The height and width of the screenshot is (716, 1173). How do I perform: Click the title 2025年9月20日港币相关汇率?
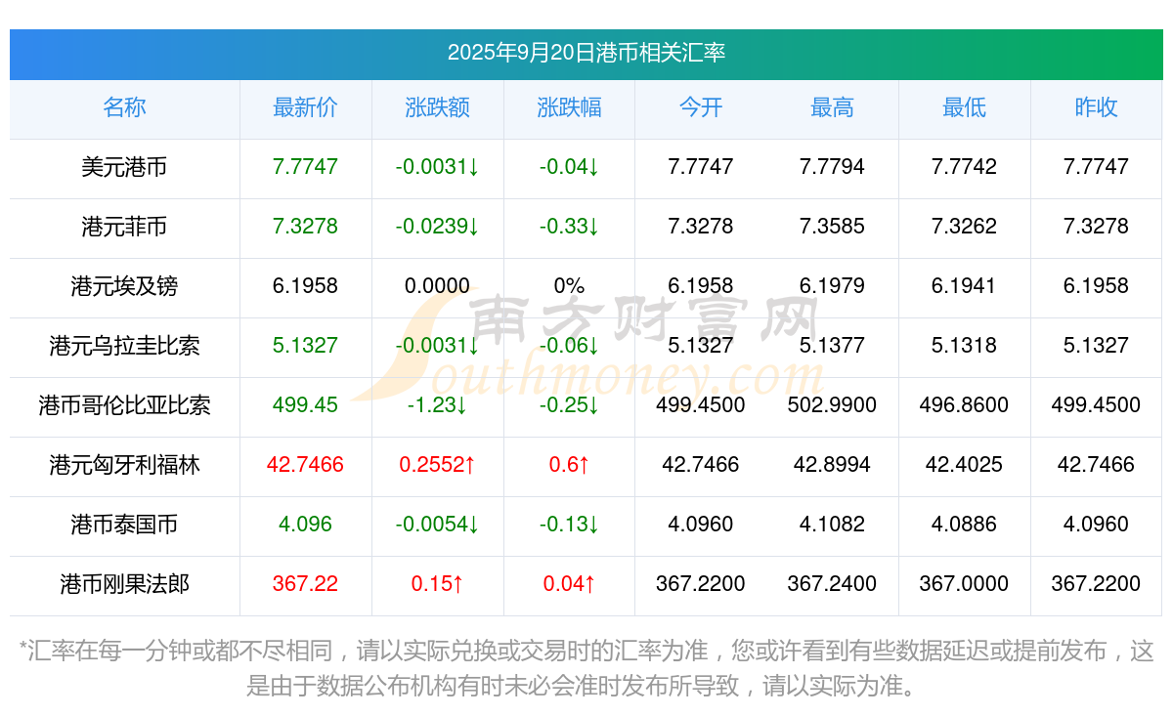point(586,53)
